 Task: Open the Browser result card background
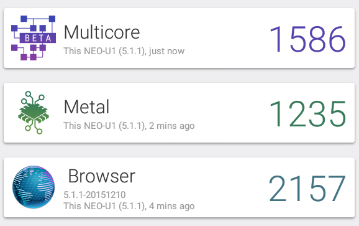click(179, 187)
